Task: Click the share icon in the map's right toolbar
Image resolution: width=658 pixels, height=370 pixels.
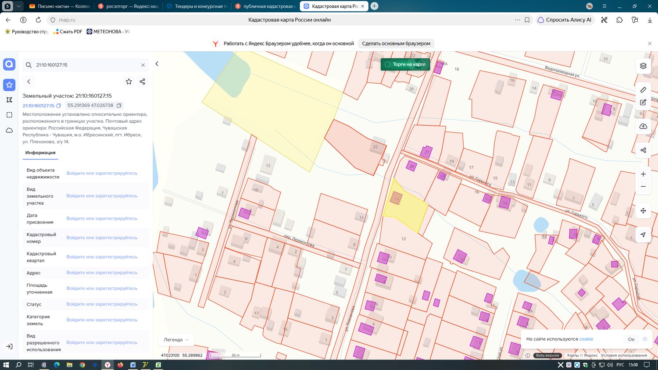Action: coord(643,150)
